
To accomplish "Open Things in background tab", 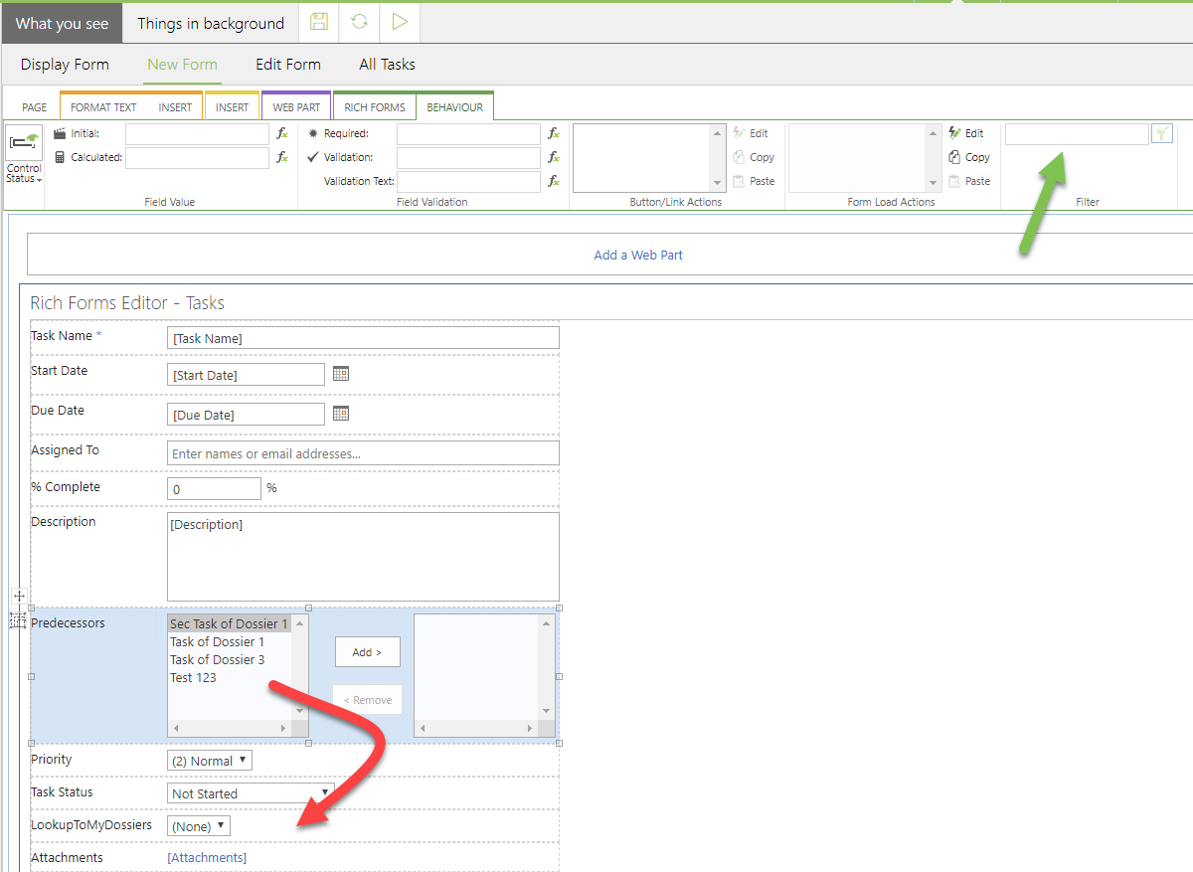I will (x=210, y=23).
